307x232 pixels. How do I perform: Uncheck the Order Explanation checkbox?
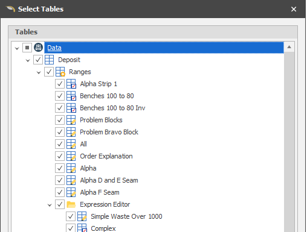pos(60,156)
